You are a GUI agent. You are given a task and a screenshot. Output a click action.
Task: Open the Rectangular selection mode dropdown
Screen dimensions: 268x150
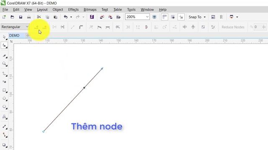tap(15, 27)
